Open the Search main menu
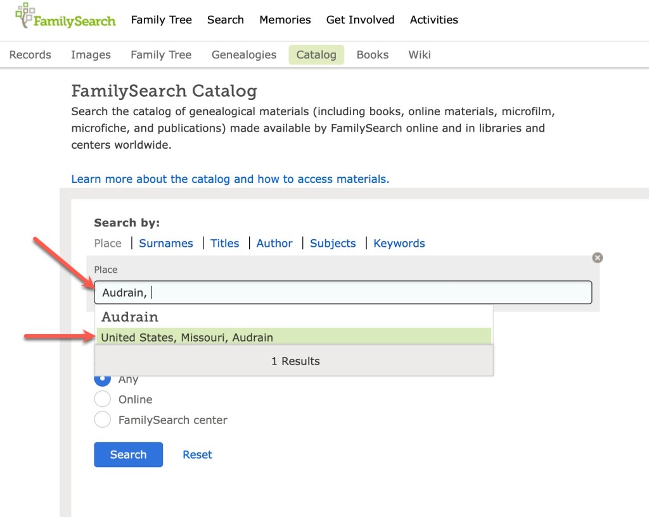 225,20
